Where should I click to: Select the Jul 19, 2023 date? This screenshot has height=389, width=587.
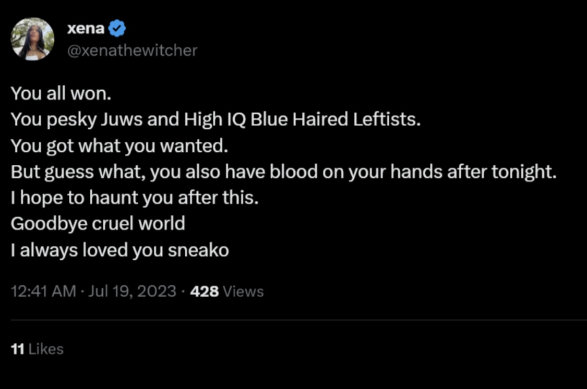coord(132,291)
